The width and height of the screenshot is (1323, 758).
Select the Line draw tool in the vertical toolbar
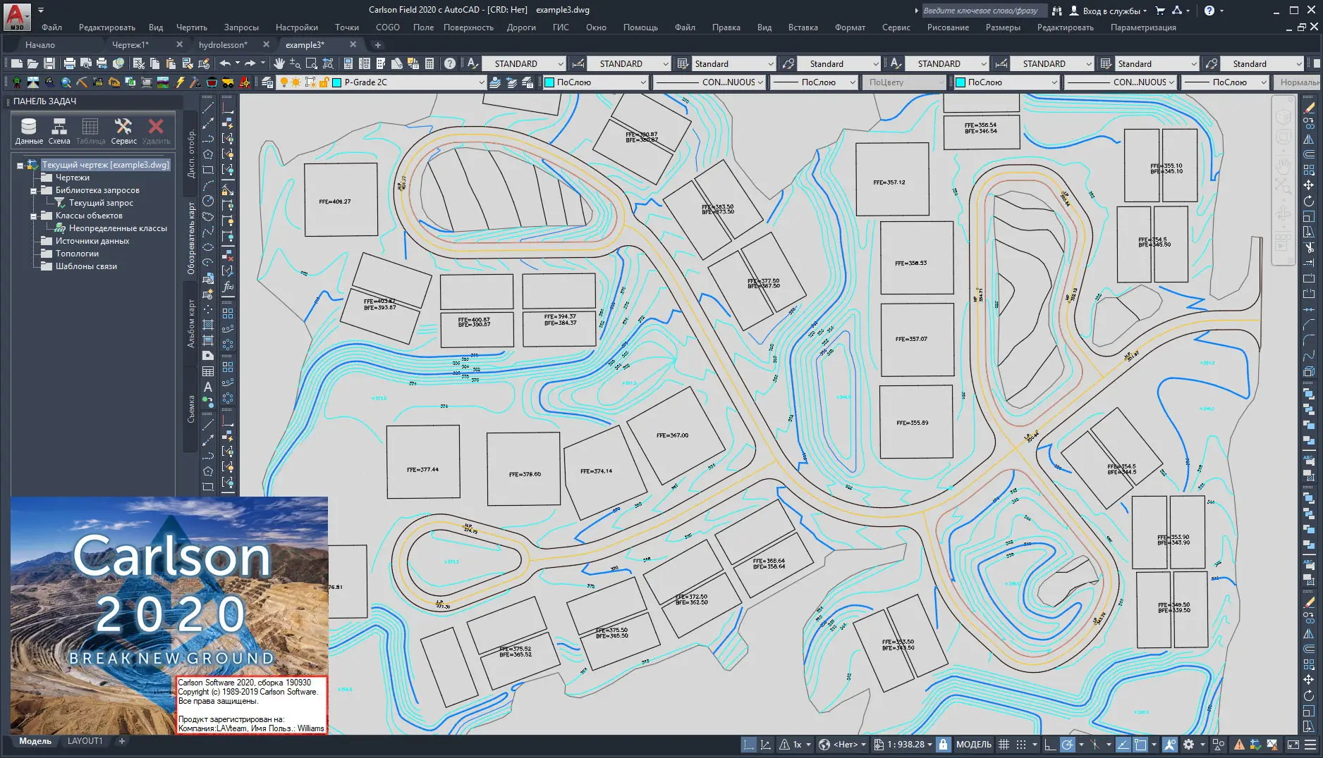pos(208,108)
